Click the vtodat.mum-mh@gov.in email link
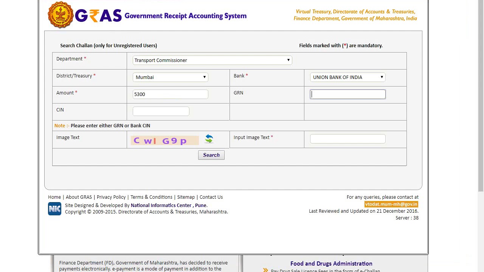Screen dimensions: 484x272 391,204
